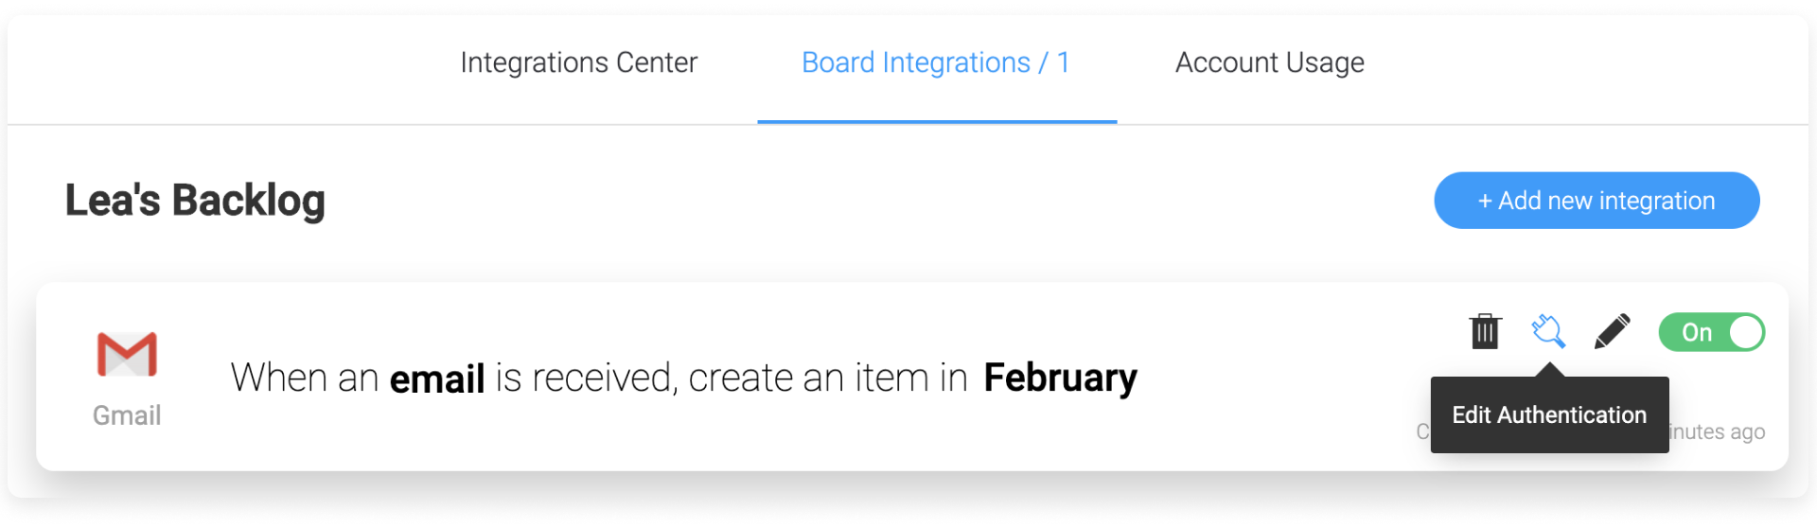Screen dimensions: 1817x528
Task: Click the 'When an' recipe text
Action: point(305,378)
